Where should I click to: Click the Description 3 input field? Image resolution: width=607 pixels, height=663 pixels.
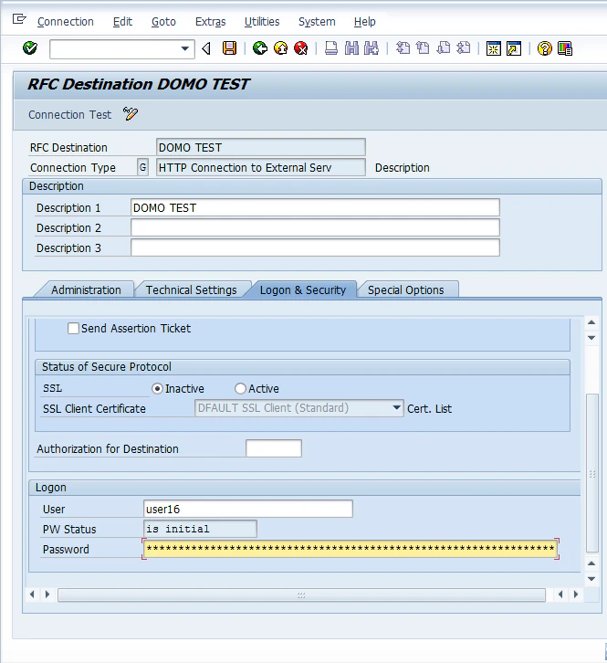315,247
